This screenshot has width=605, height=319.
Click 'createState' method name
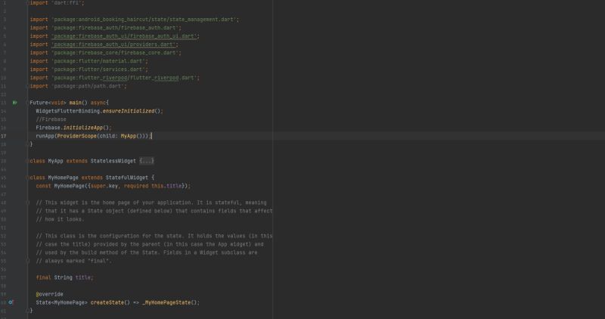(107, 302)
